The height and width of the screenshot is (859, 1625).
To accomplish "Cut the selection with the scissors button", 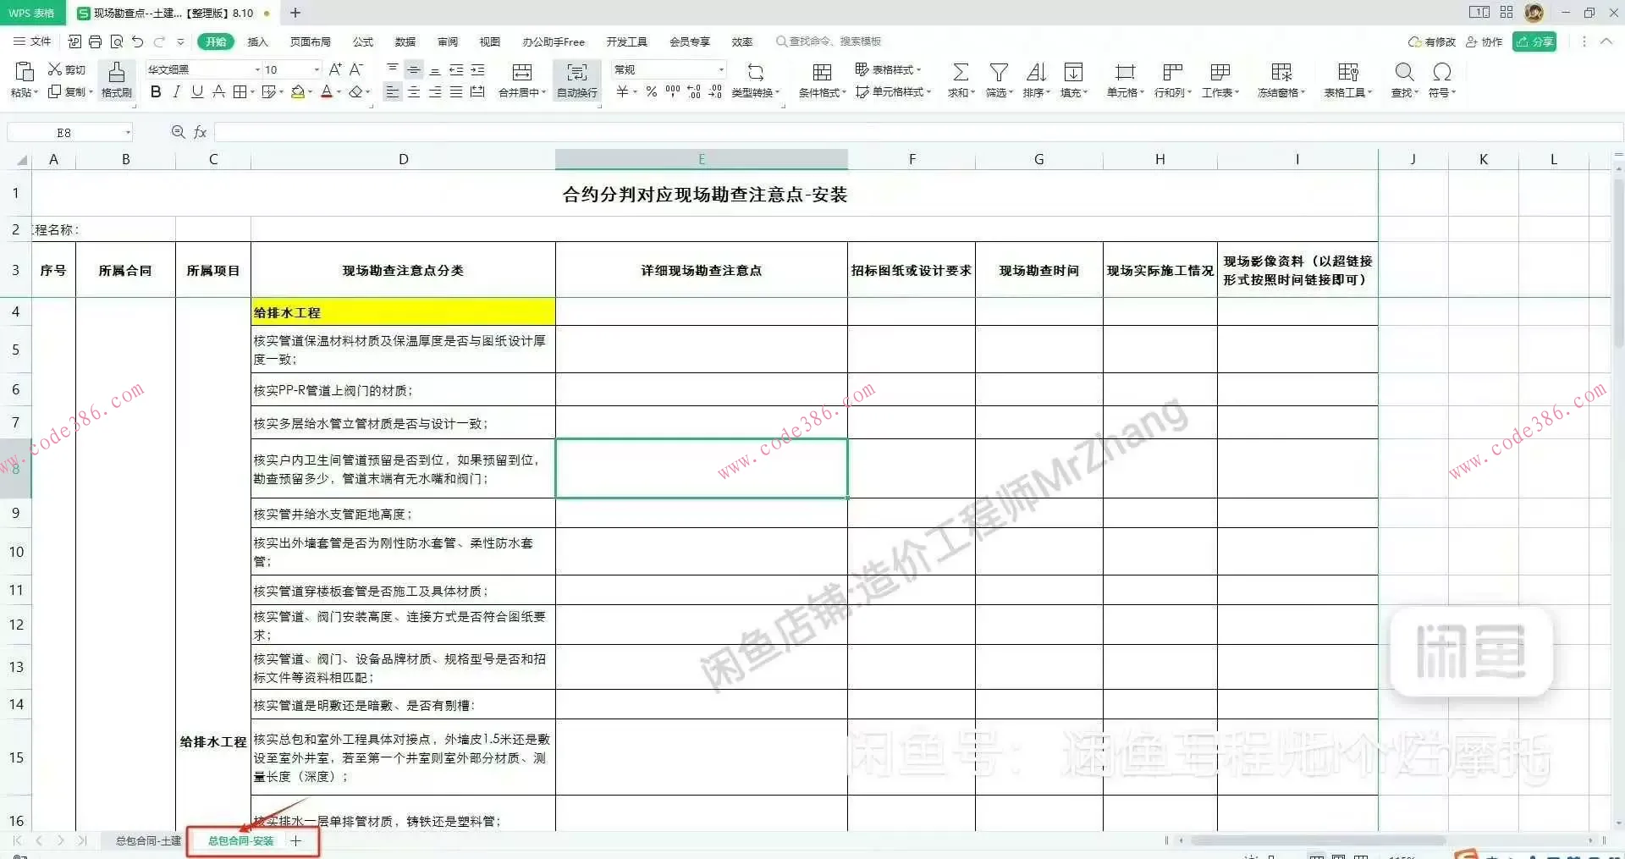I will pos(66,69).
